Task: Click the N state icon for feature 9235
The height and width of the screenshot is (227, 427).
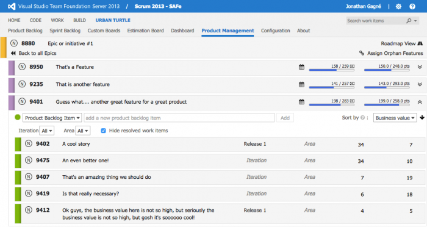Action: coord(22,84)
